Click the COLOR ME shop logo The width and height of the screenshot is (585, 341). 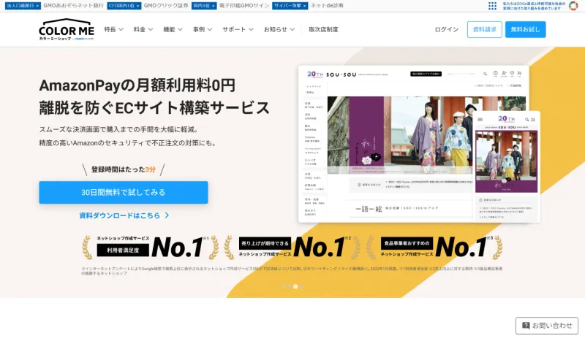click(x=67, y=29)
